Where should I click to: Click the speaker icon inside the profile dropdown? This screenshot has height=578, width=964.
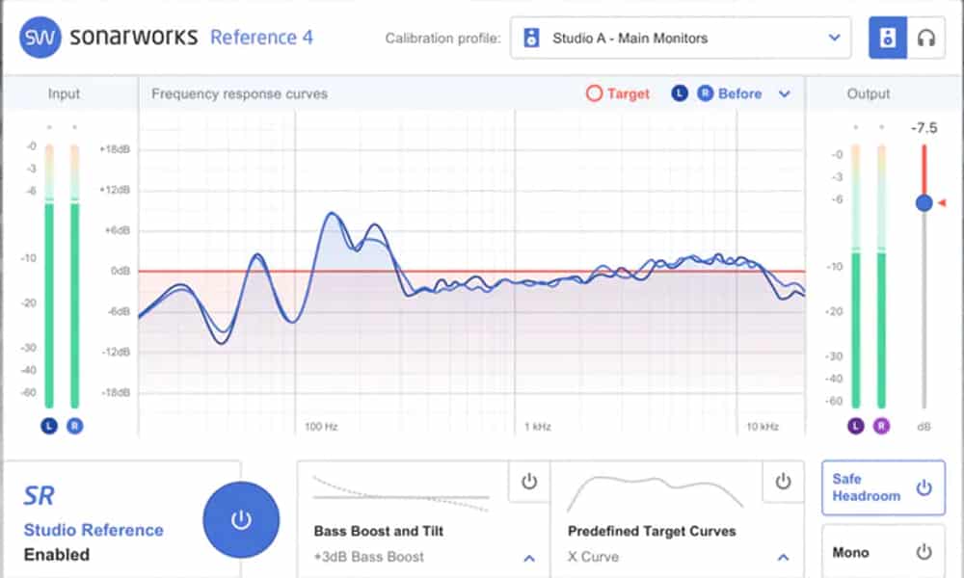pyautogui.click(x=531, y=39)
